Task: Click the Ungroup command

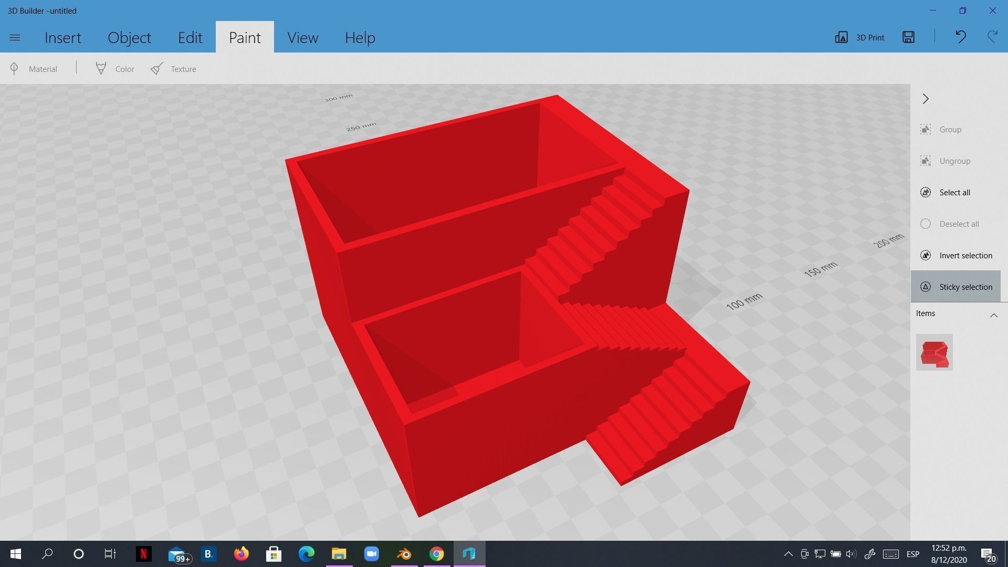Action: (955, 161)
